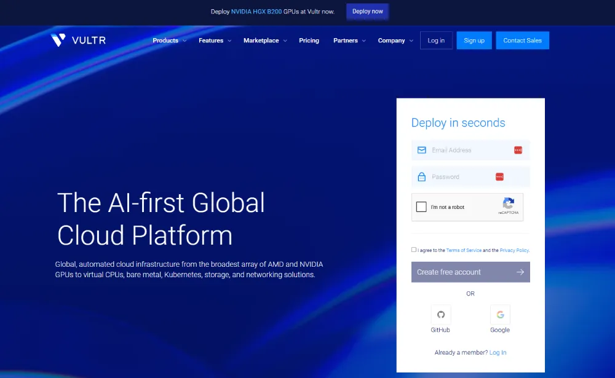Image resolution: width=615 pixels, height=378 pixels.
Task: Click the reCAPTCHA logo
Action: pyautogui.click(x=509, y=203)
